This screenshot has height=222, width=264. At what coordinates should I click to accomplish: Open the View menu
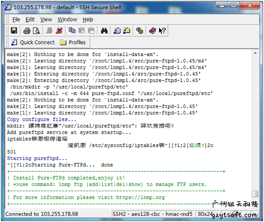coord(46,19)
